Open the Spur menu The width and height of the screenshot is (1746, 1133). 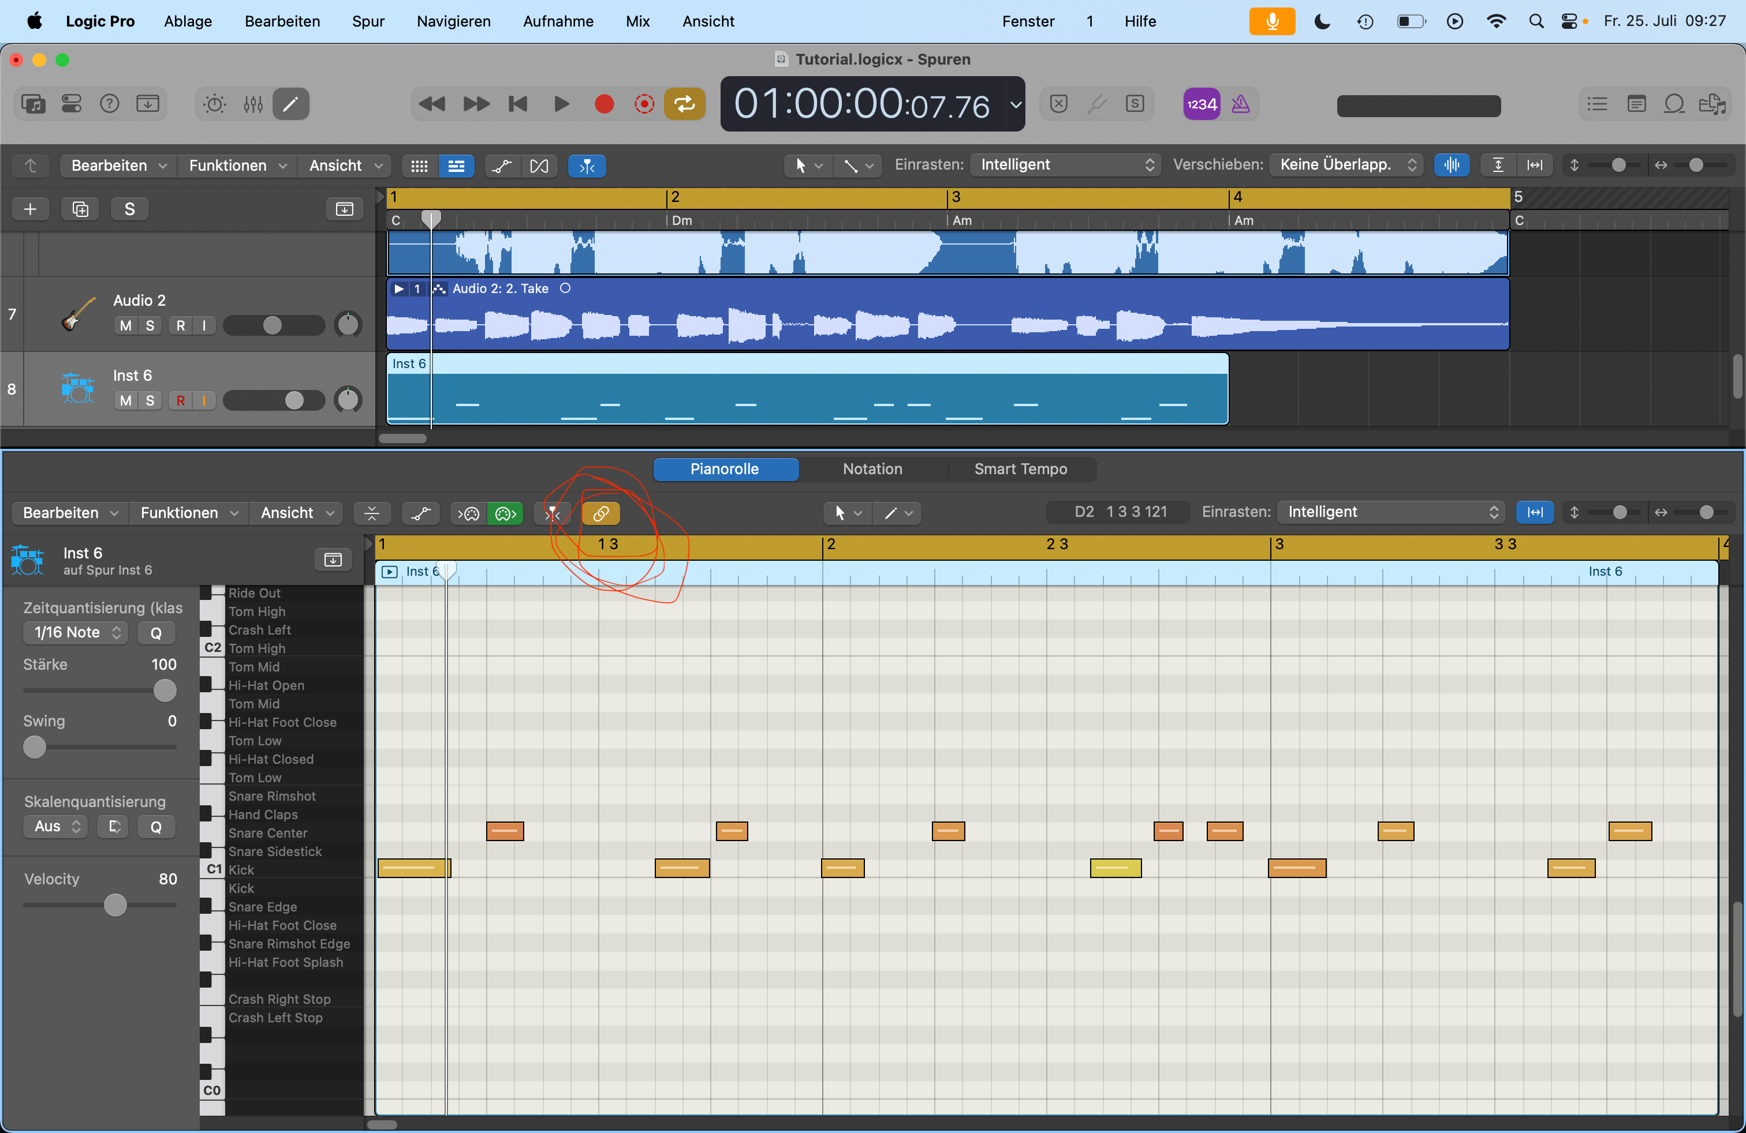coord(368,21)
